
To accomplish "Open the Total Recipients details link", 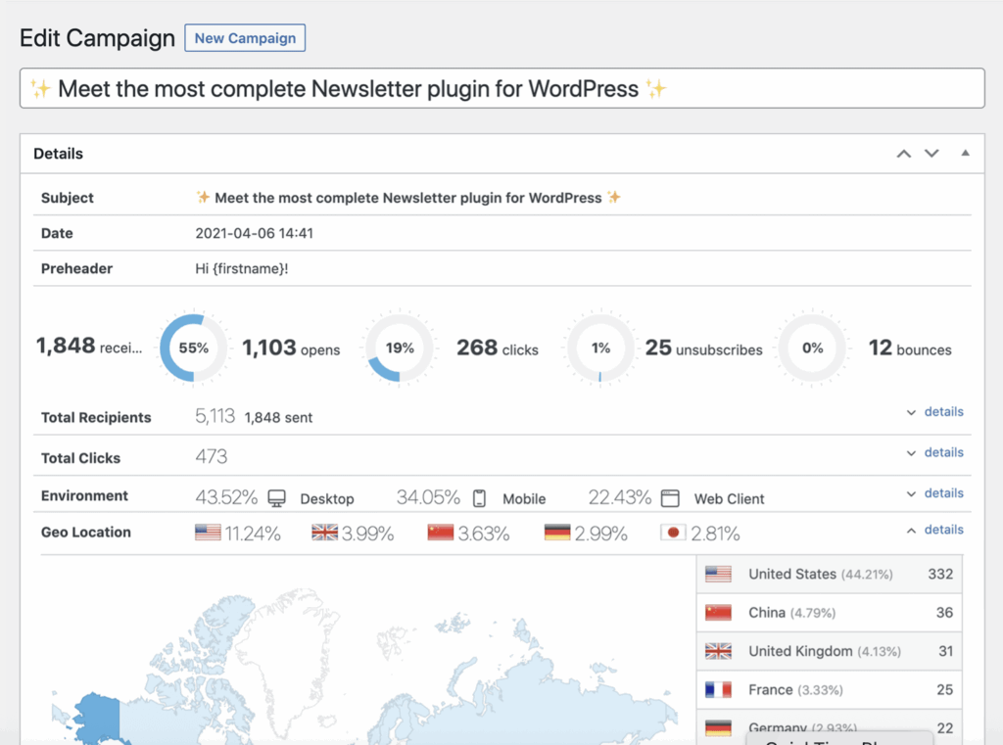I will [943, 411].
